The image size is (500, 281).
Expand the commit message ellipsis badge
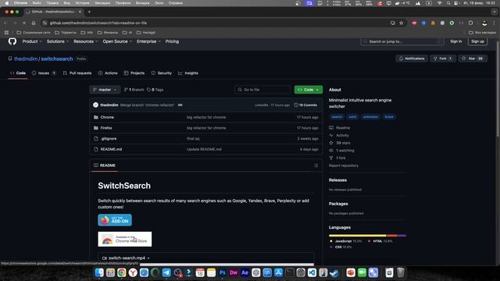(180, 105)
